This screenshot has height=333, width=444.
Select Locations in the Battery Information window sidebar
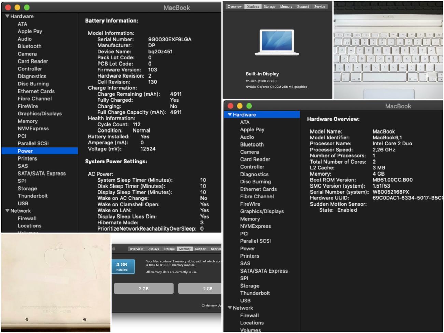tap(30, 226)
